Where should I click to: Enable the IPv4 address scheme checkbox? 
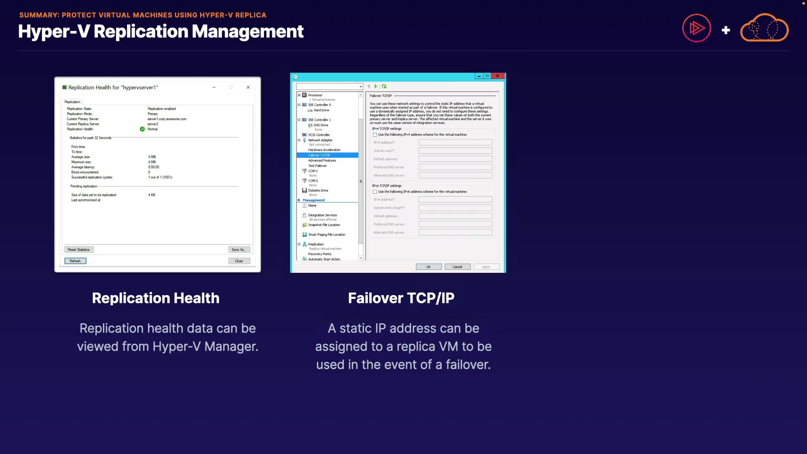point(375,135)
